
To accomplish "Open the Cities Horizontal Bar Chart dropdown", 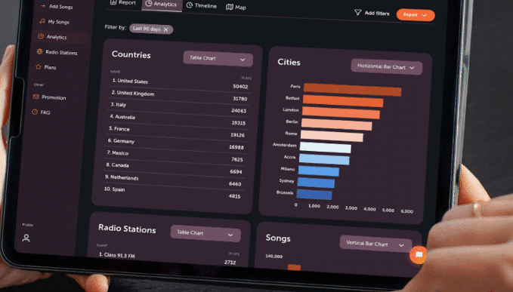I will click(x=387, y=67).
